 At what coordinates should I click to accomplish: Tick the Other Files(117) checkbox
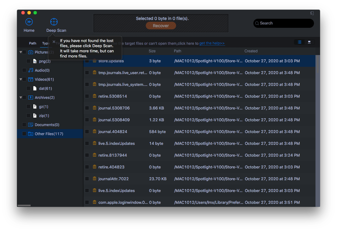tap(24, 134)
